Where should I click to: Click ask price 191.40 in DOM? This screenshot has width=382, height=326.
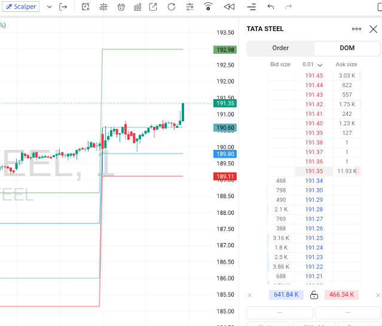(x=314, y=124)
